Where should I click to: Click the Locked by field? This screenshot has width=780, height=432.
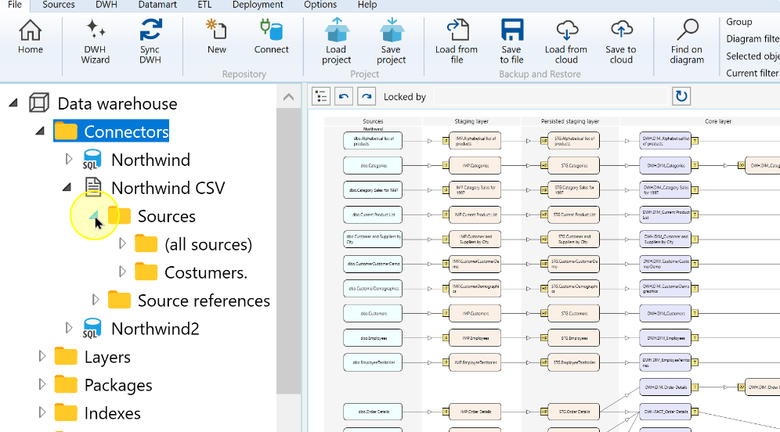coord(551,96)
